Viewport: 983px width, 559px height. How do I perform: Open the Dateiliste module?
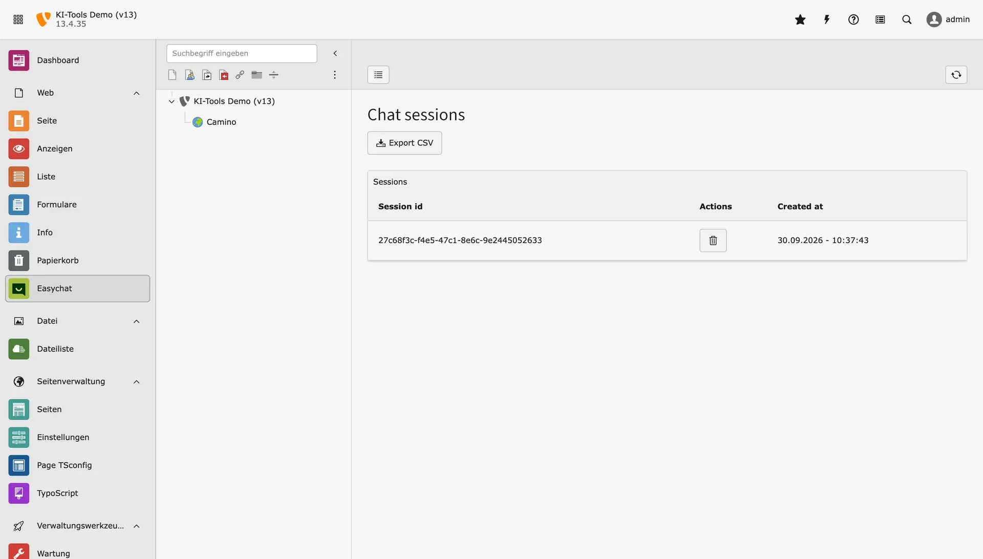pyautogui.click(x=77, y=349)
